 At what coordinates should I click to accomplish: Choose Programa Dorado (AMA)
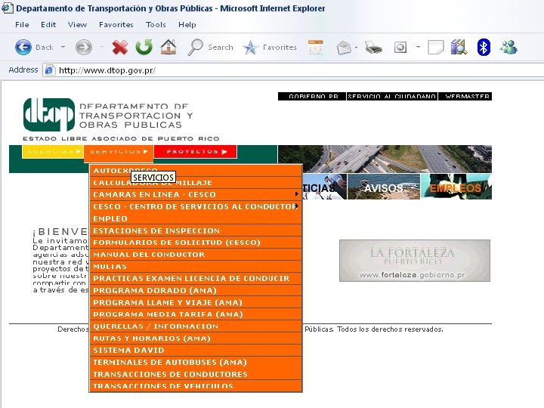(x=196, y=290)
